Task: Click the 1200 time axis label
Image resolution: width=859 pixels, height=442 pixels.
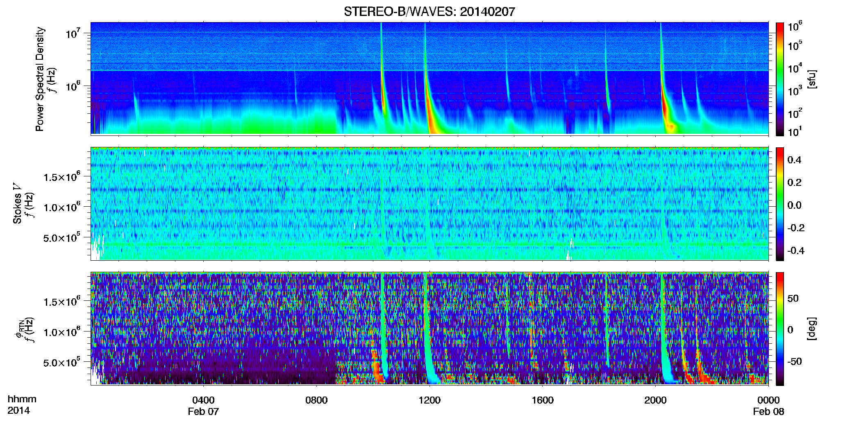Action: tap(429, 400)
